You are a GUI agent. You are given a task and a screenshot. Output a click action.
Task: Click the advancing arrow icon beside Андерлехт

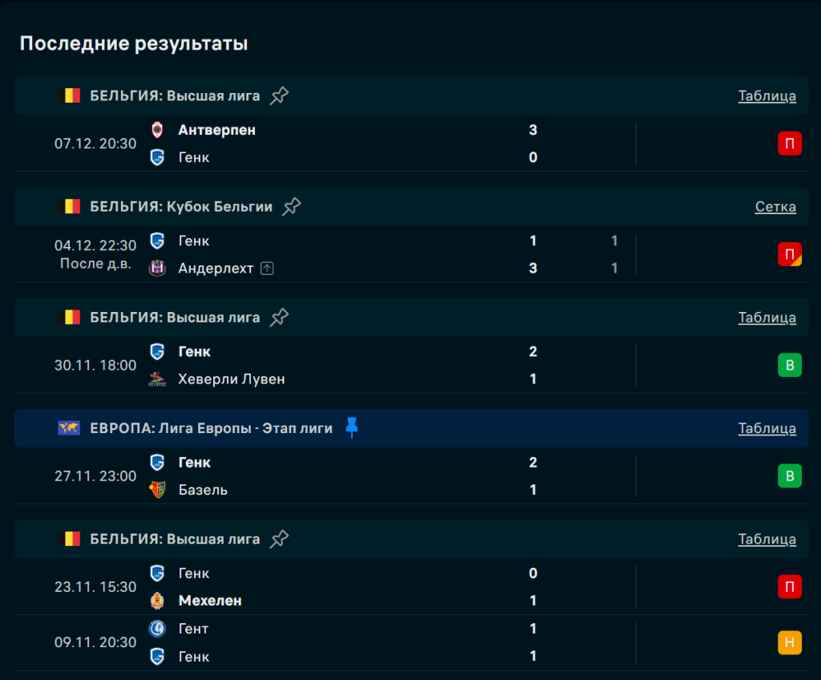[267, 269]
